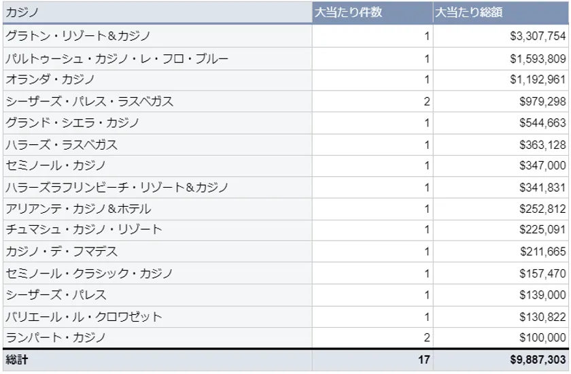Select the カジノ・デ・フマデス entry
The width and height of the screenshot is (571, 374).
[61, 252]
